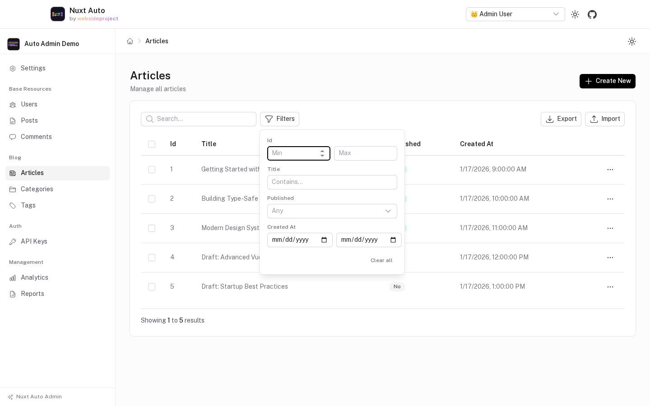Click the Created At column header
The width and height of the screenshot is (650, 406).
[x=477, y=144]
